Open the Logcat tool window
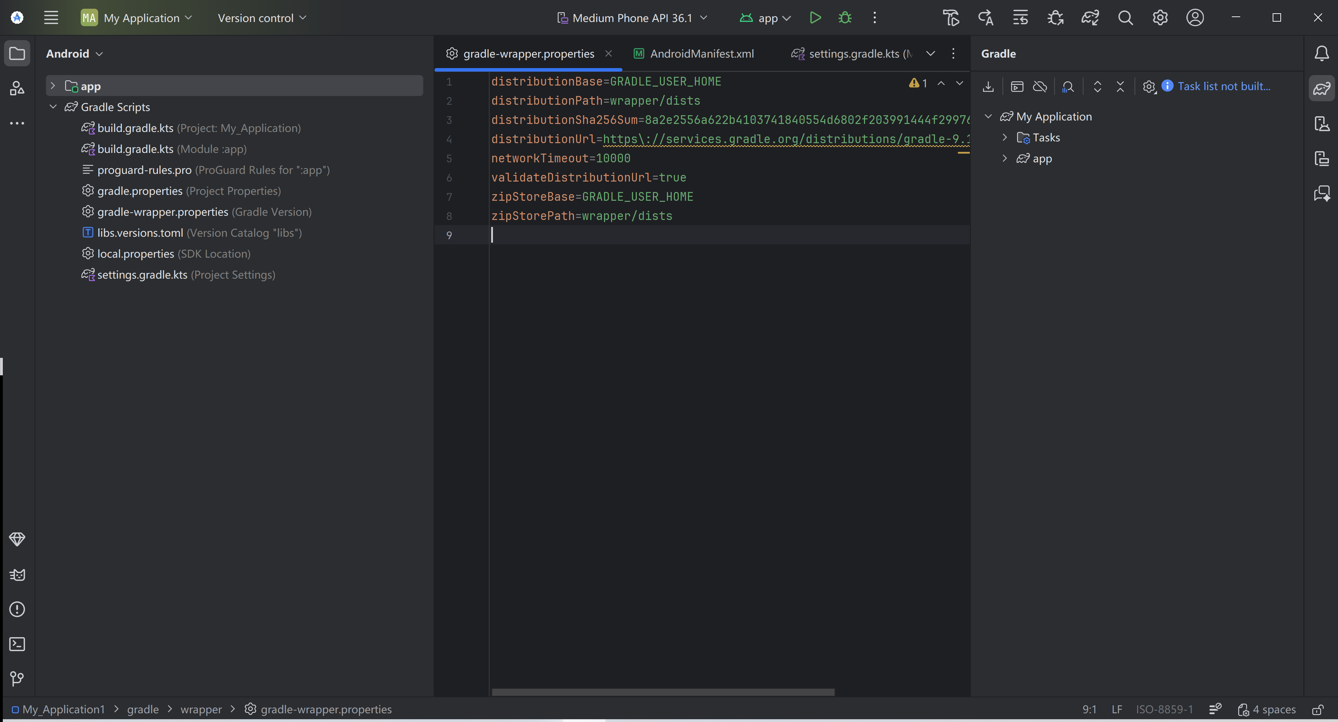This screenshot has width=1338, height=722. click(x=17, y=575)
